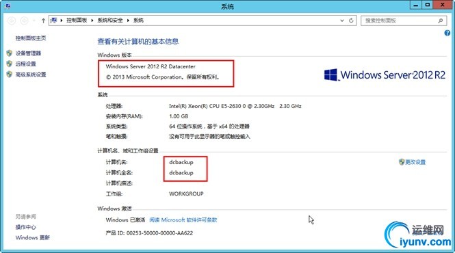Screen dimensions: 455x253
Task: Open the address bar history dropdown
Action: pyautogui.click(x=342, y=21)
